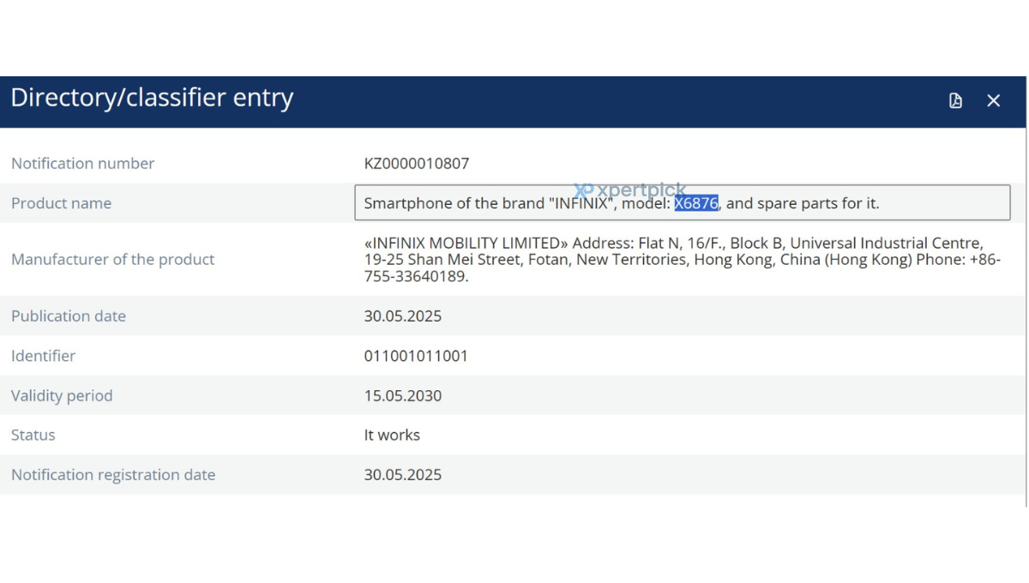Click the Directory/classifier entry title
Screen dimensions: 1029x583
[x=152, y=98]
